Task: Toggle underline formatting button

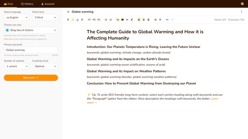Action: coord(77,20)
